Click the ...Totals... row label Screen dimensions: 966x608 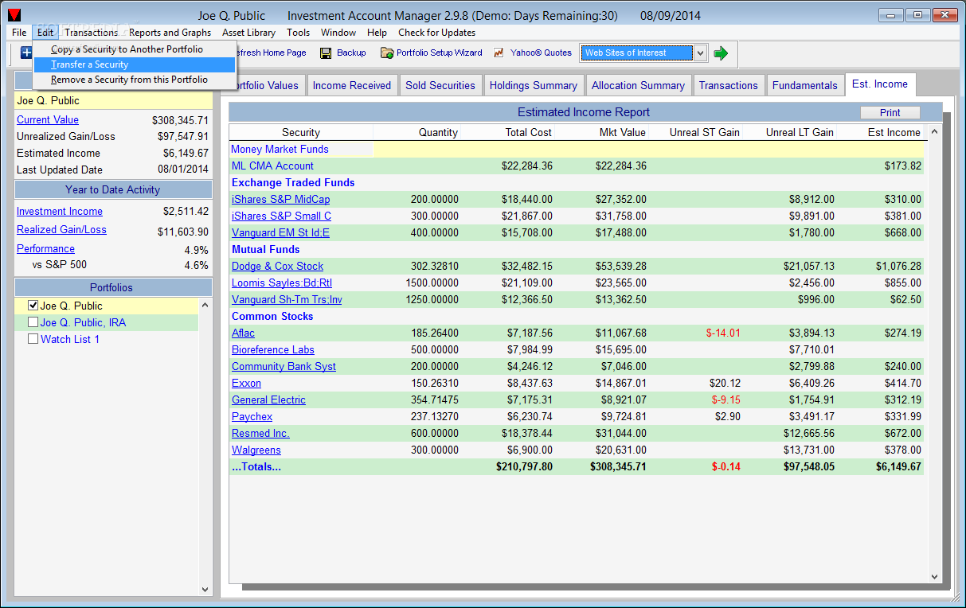[256, 467]
